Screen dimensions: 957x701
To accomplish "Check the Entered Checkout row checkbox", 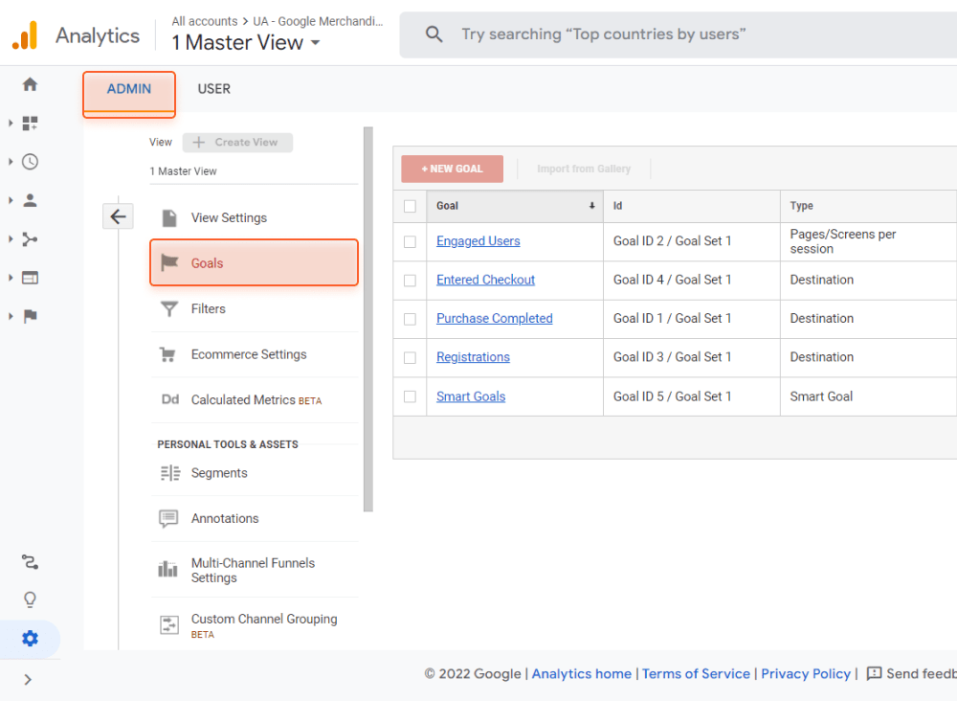I will (x=411, y=281).
